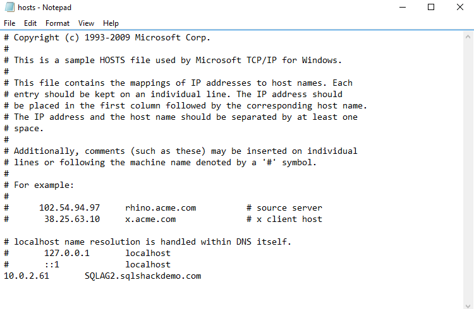Open the Format menu
The image size is (474, 309).
[58, 23]
